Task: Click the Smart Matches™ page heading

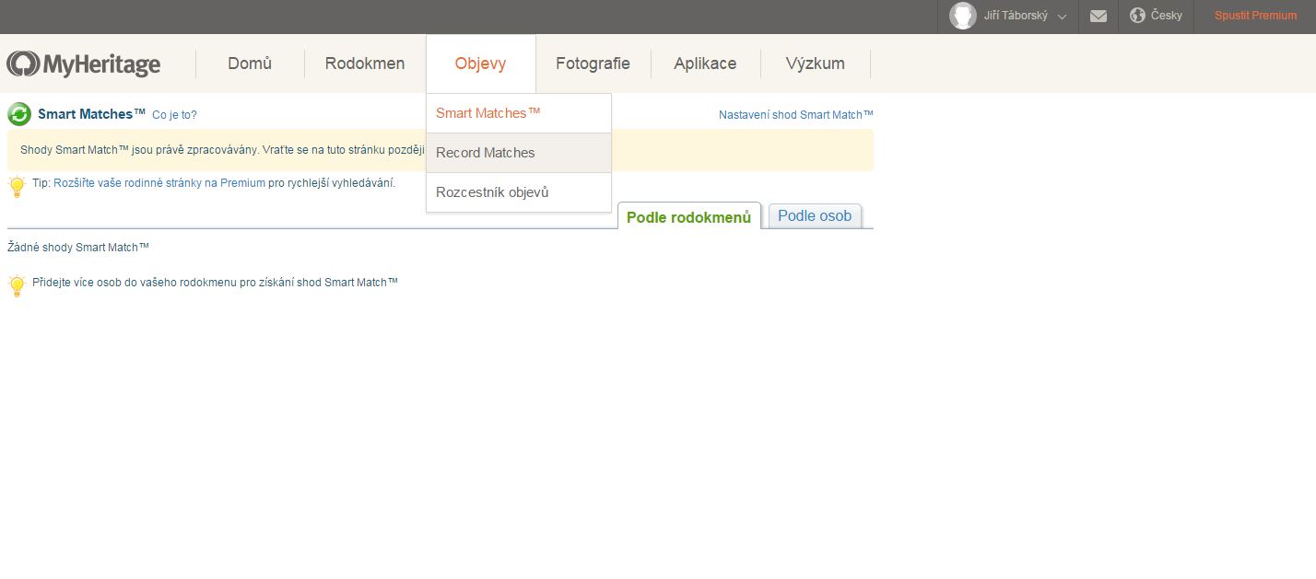Action: (x=91, y=114)
